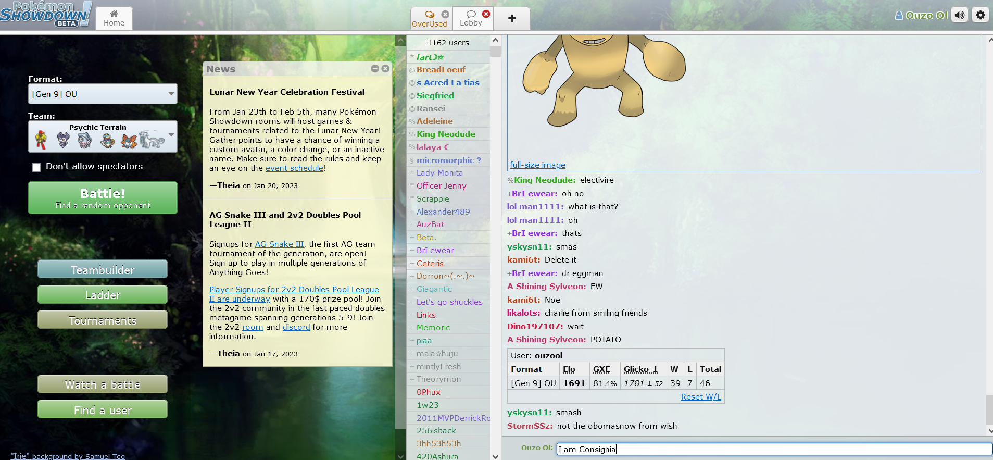Open the event schedule link
The height and width of the screenshot is (460, 993).
coord(295,168)
